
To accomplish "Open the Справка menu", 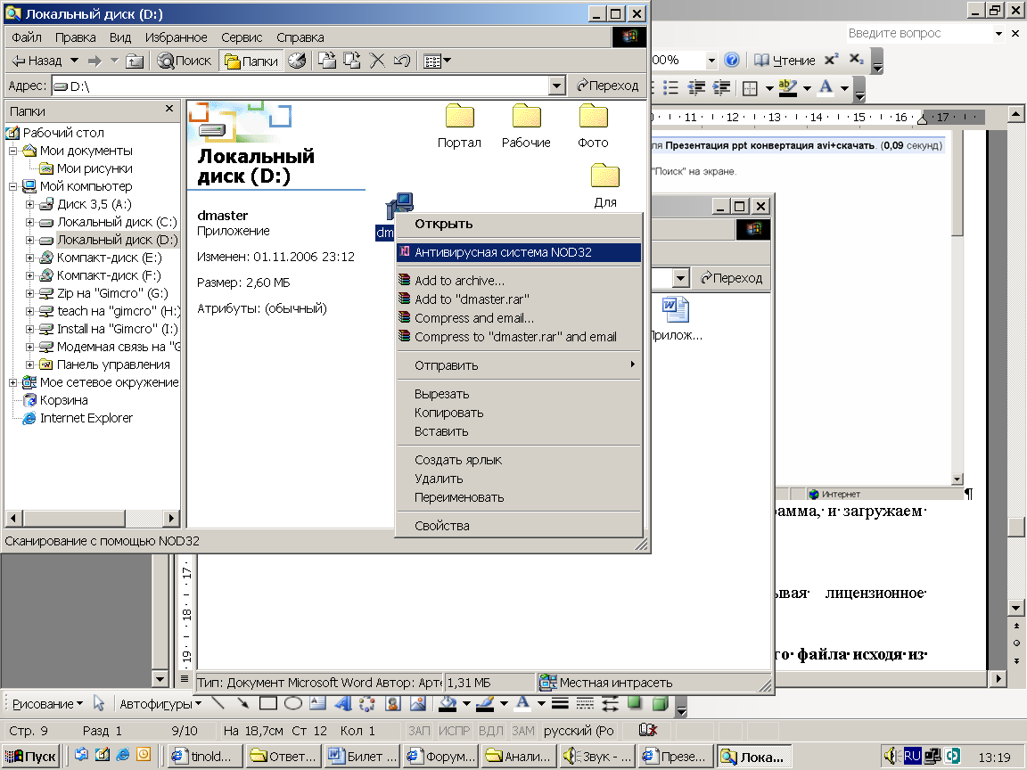I will pyautogui.click(x=300, y=37).
